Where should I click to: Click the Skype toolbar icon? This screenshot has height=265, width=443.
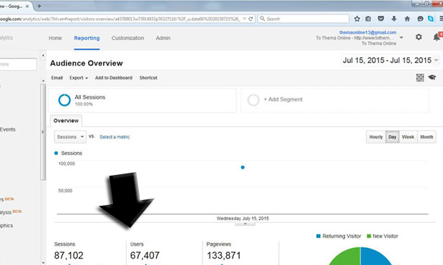pos(431,19)
